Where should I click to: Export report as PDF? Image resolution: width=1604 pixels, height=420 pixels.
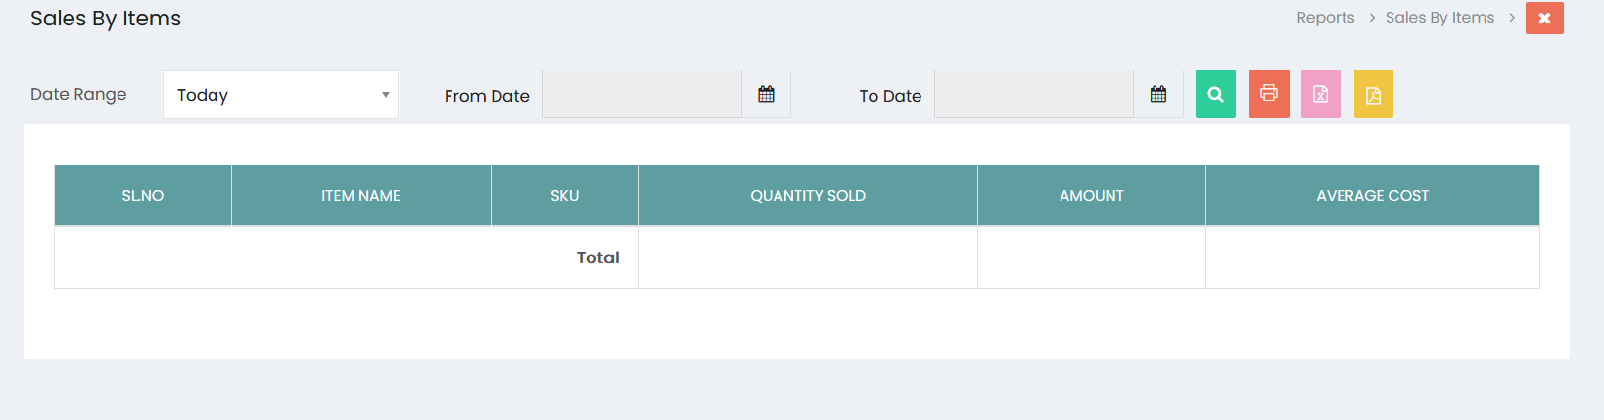[1373, 94]
